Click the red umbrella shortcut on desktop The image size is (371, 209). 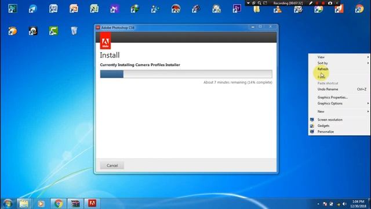pyautogui.click(x=176, y=9)
